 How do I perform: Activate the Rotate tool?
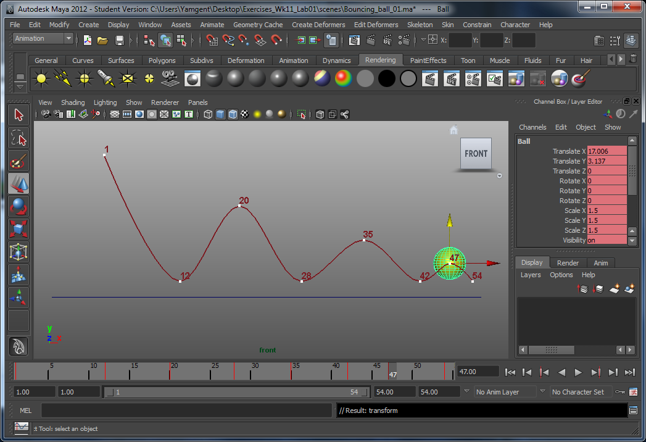point(19,207)
